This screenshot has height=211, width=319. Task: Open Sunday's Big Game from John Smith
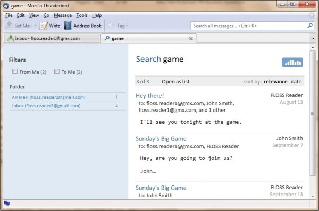coord(161,139)
